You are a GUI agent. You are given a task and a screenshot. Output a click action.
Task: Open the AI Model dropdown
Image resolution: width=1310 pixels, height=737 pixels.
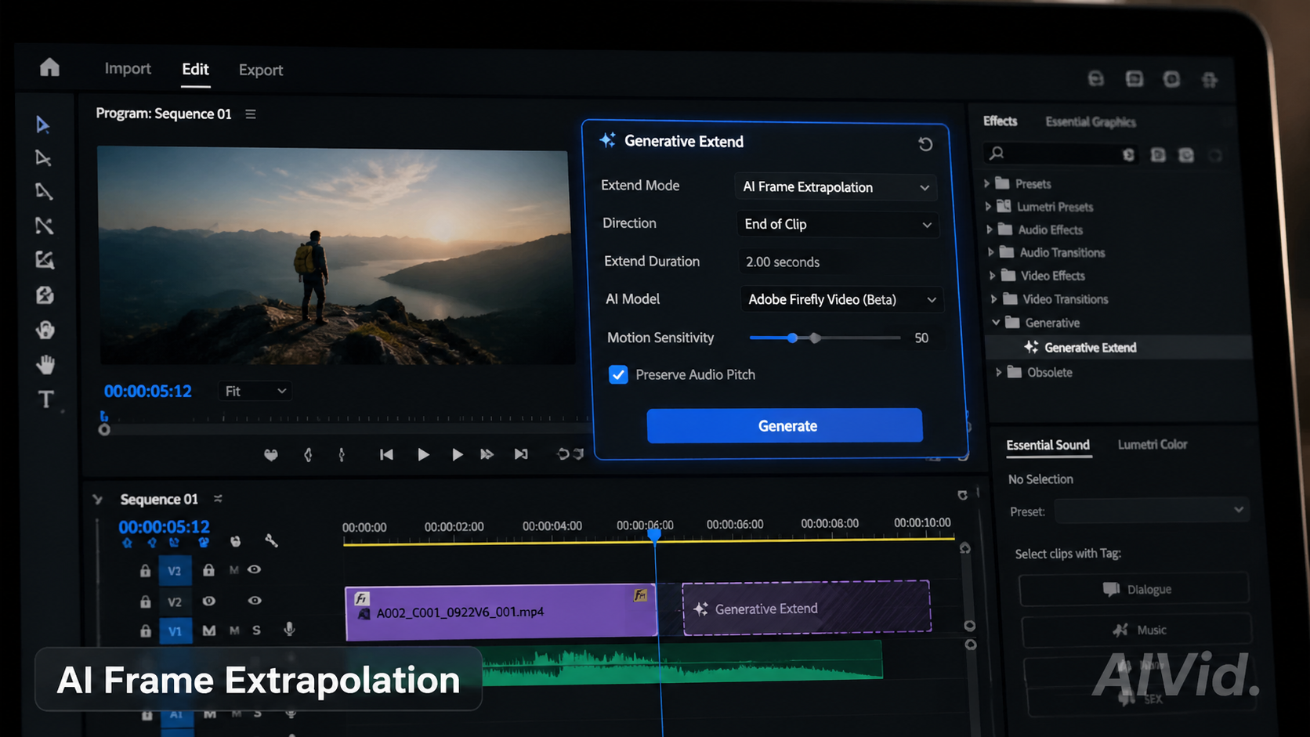click(841, 299)
